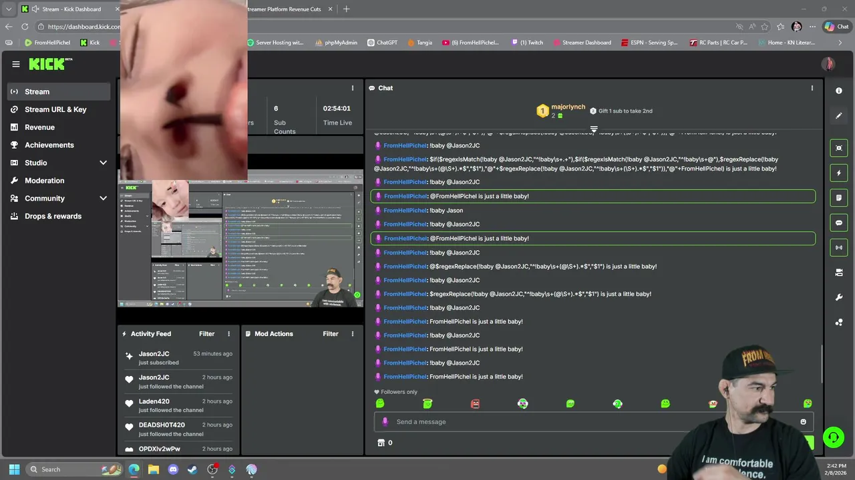Viewport: 855px width, 480px height.
Task: Click the chat panel scrollbar
Action: coord(822,363)
